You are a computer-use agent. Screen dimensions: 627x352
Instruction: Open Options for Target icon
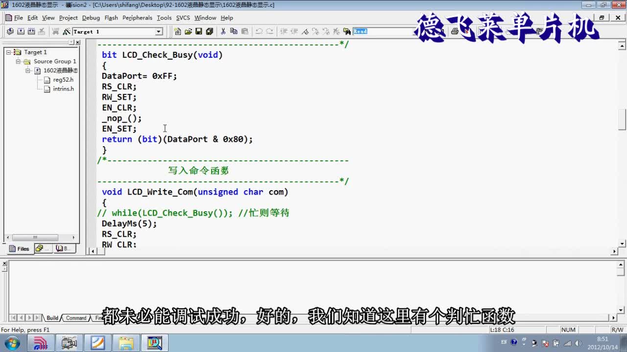(67, 31)
